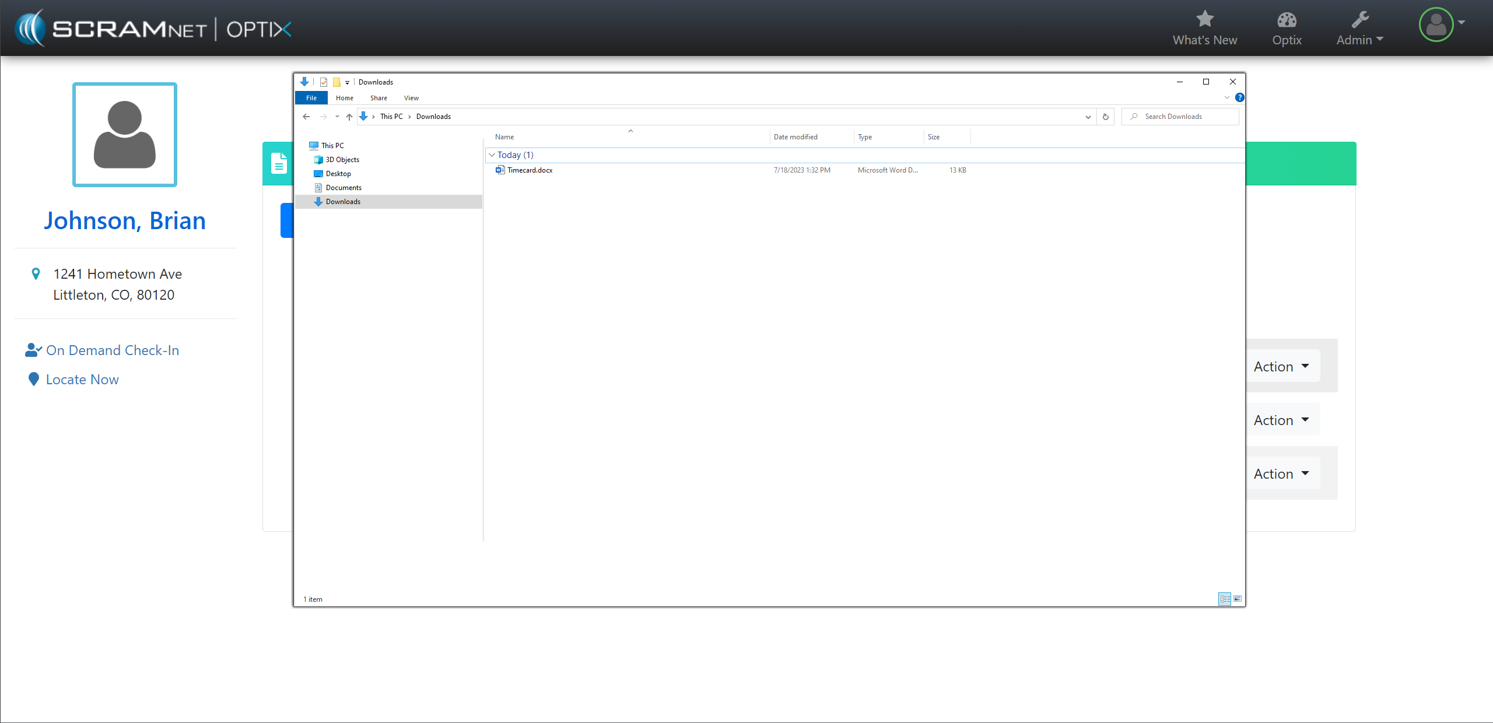Open the Home ribbon tab
1493x723 pixels.
344,98
